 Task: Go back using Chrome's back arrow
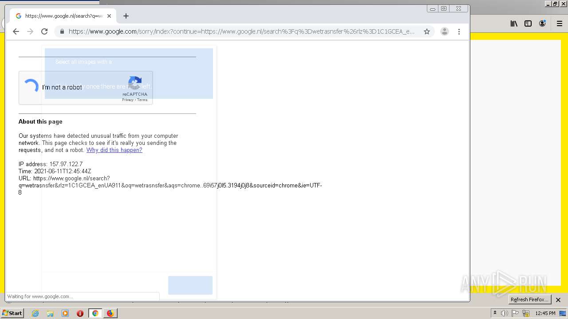click(x=16, y=31)
